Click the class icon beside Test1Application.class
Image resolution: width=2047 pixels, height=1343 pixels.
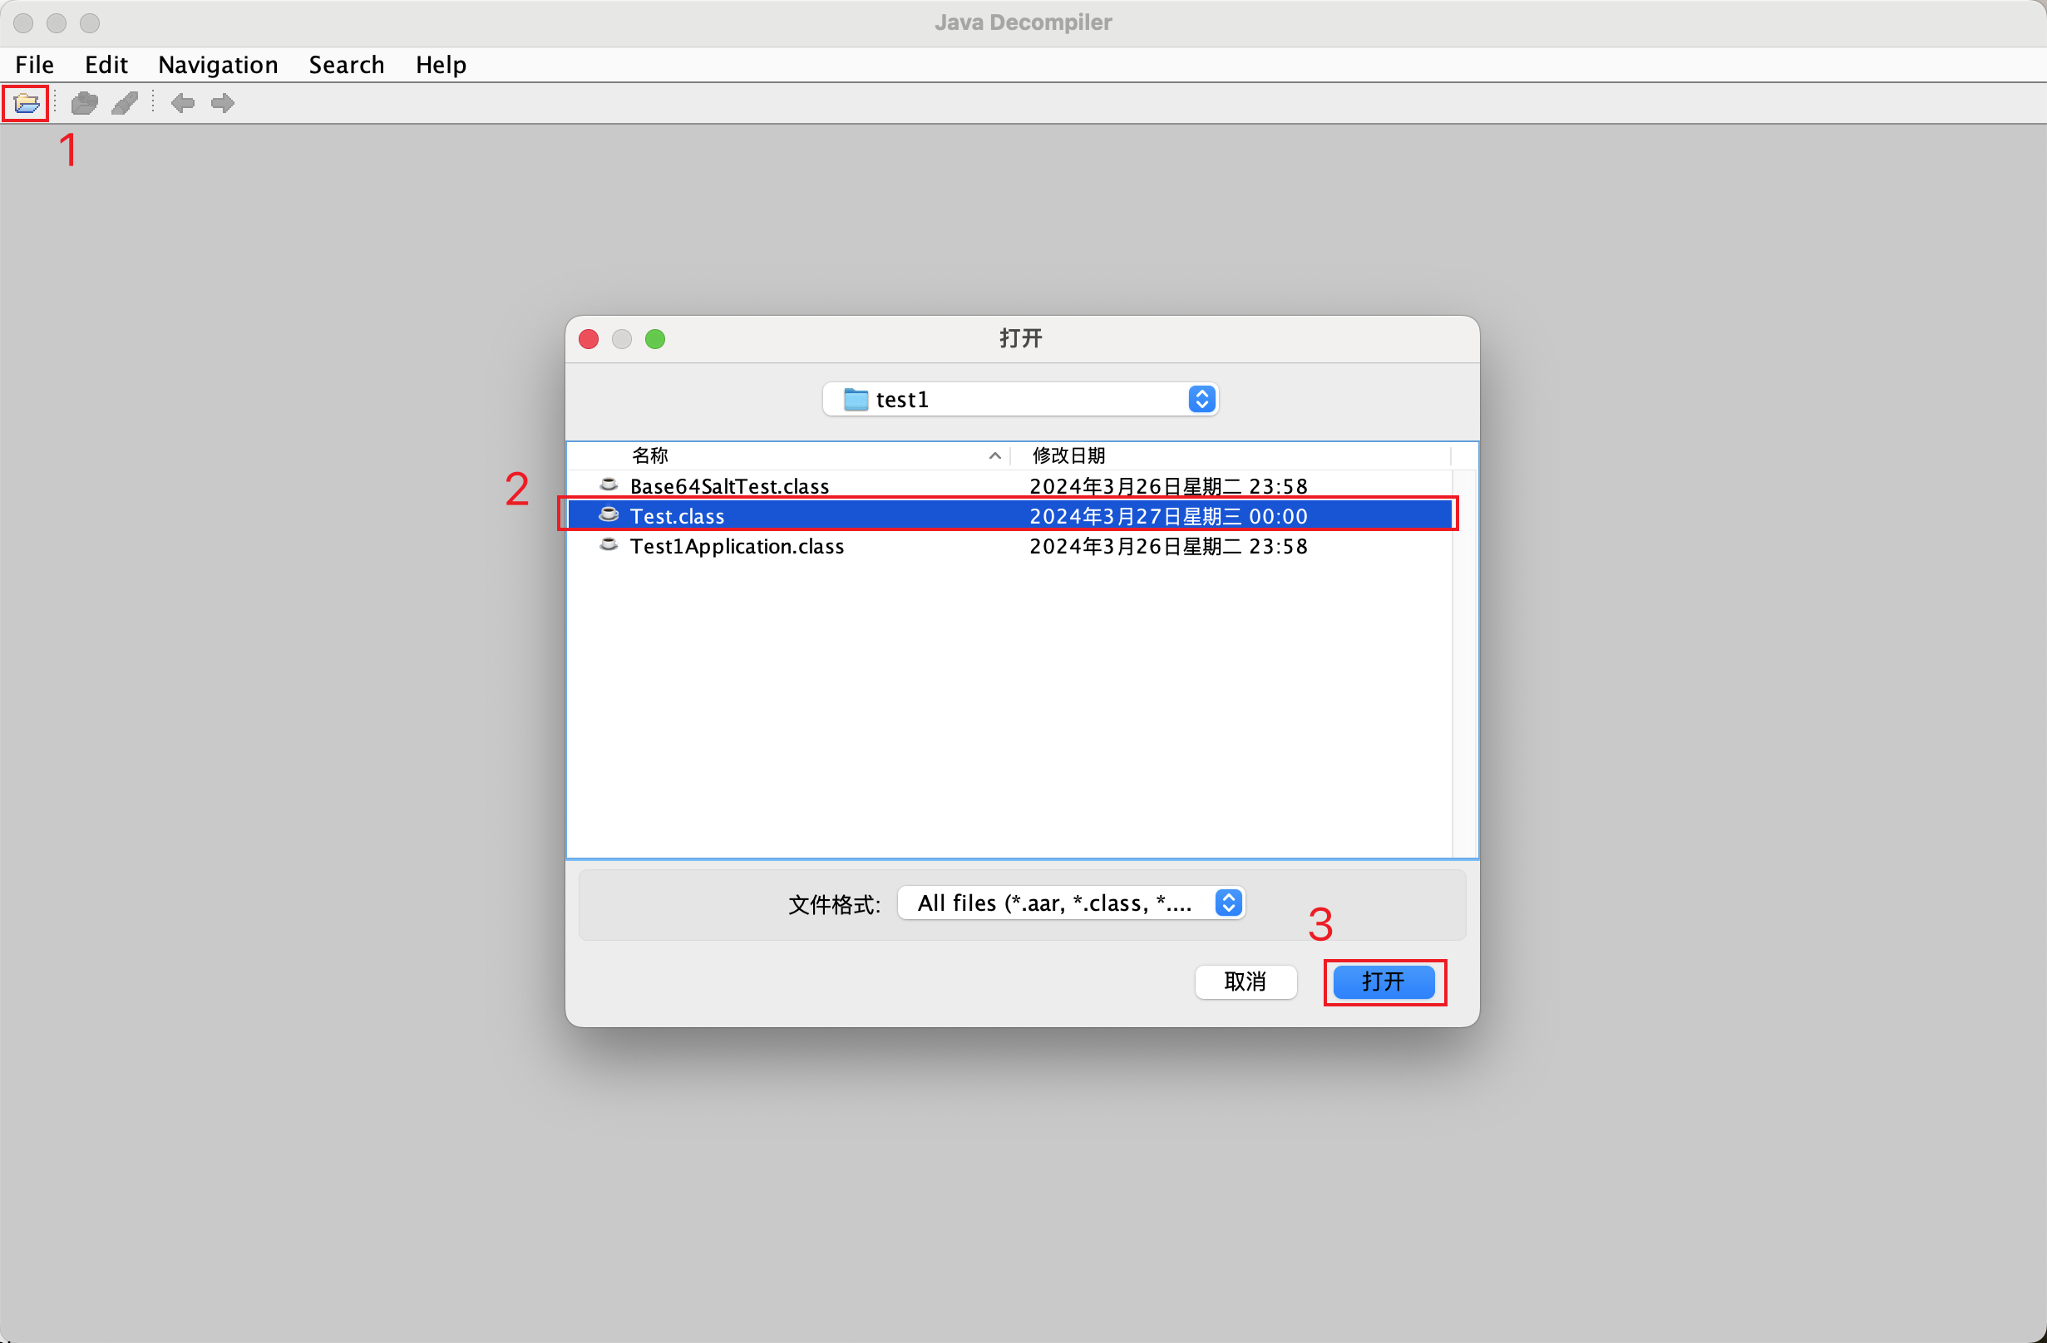click(x=608, y=545)
